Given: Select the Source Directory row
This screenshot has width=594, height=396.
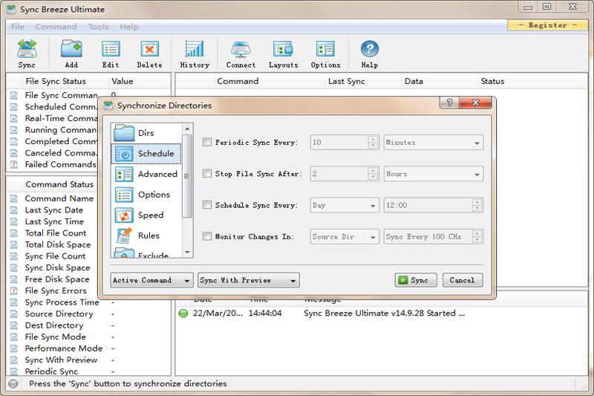Looking at the screenshot, I should tap(89, 314).
